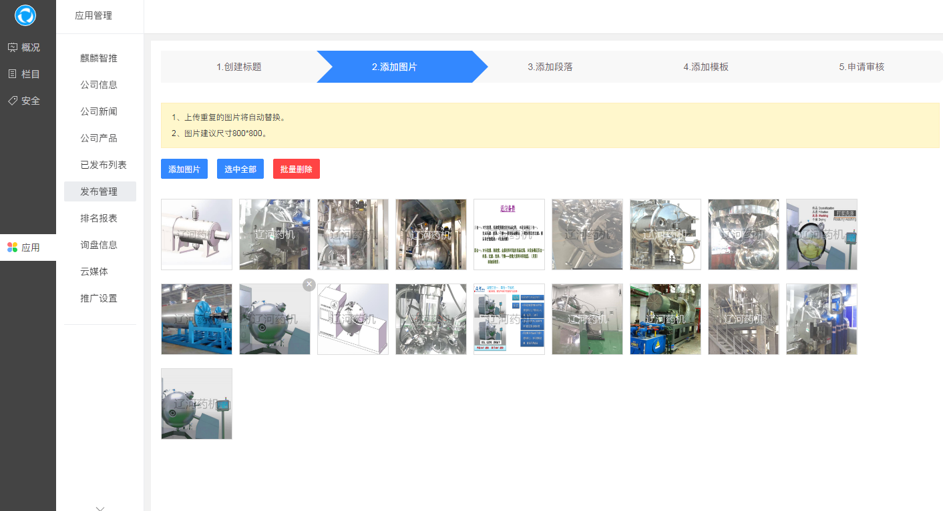Viewport: 943px width, 511px height.
Task: Select the sixth thumbnail in the first row
Action: click(x=587, y=234)
